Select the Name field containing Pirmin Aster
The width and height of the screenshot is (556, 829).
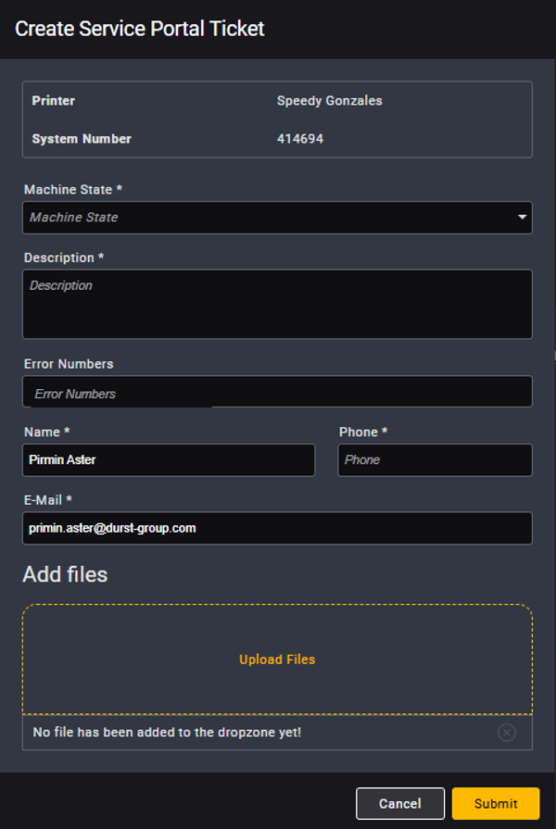coord(168,459)
